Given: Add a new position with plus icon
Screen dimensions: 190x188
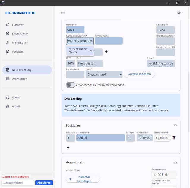Looking at the screenshot, I should pos(68,147).
